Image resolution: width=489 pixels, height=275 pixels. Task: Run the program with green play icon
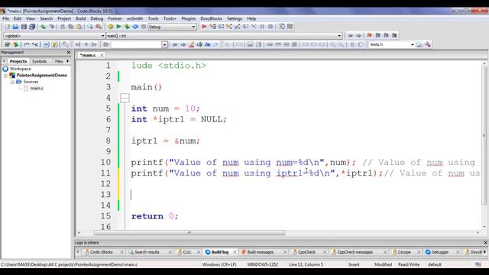118,27
